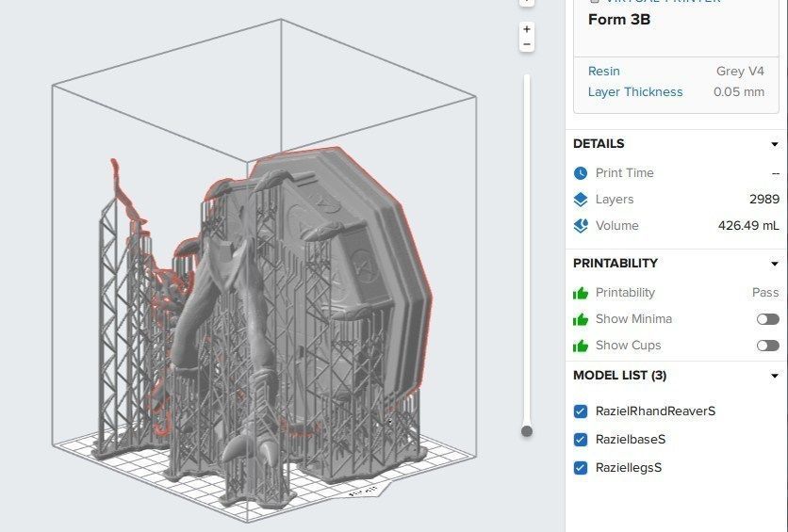The width and height of the screenshot is (788, 532).
Task: Click the Layers stack icon
Action: tap(581, 200)
